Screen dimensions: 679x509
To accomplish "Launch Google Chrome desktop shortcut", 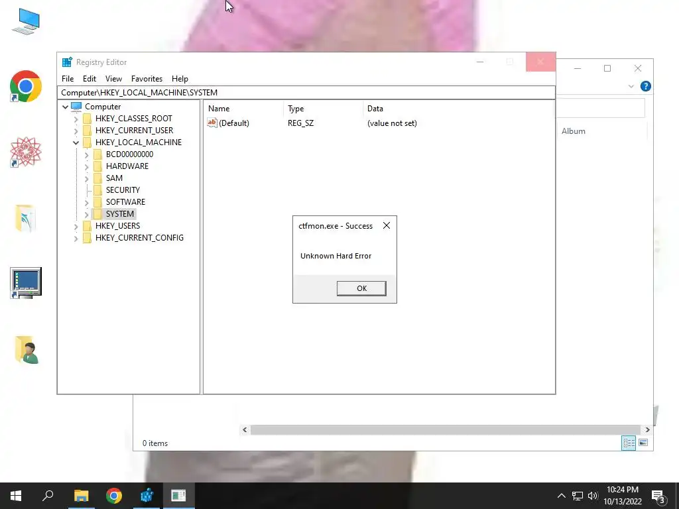I will point(26,86).
